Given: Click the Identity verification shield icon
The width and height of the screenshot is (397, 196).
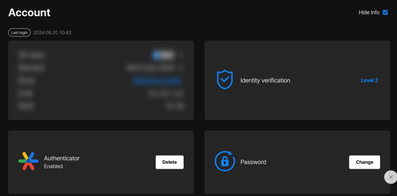Looking at the screenshot, I should click(225, 80).
